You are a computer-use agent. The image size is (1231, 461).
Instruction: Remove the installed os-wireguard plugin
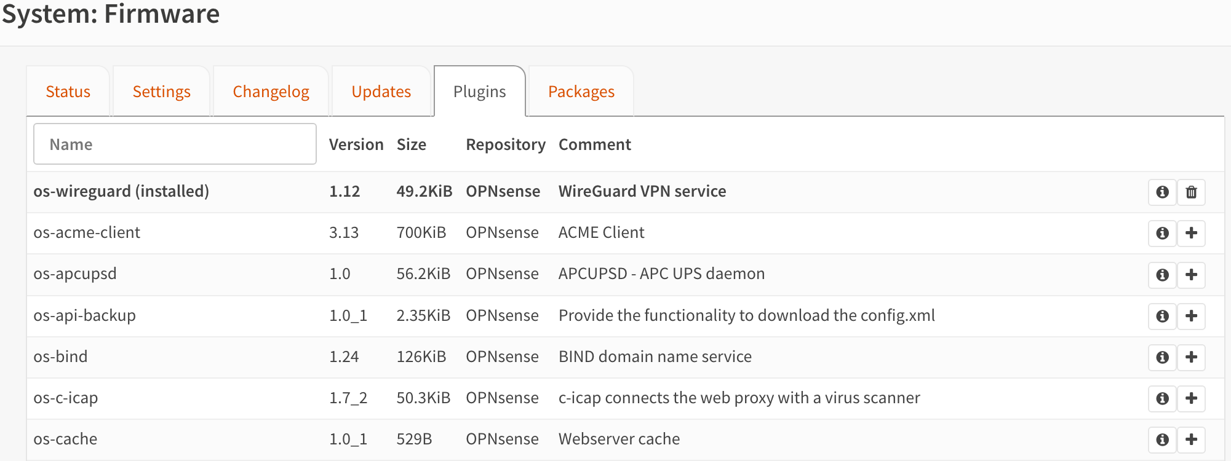(x=1191, y=192)
